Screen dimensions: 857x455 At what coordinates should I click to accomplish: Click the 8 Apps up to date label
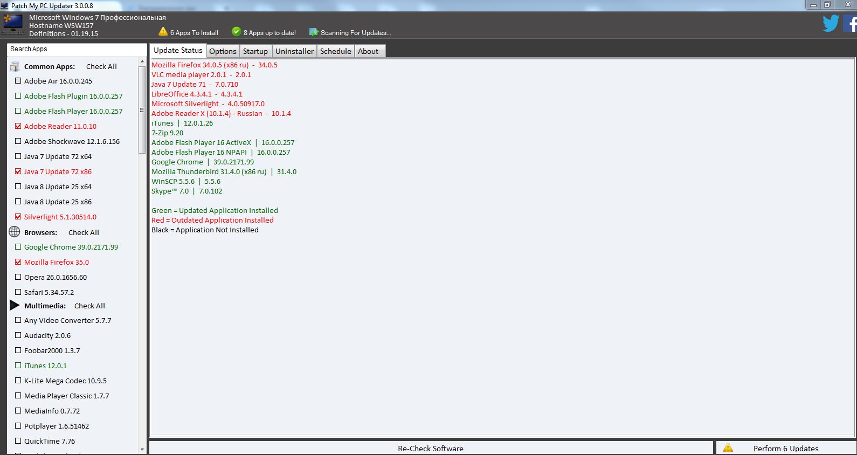coord(269,33)
